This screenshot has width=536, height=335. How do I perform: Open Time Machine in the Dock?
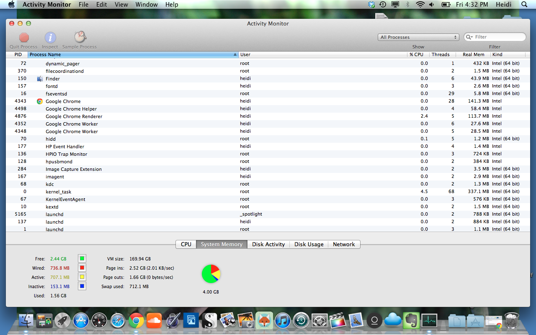301,321
